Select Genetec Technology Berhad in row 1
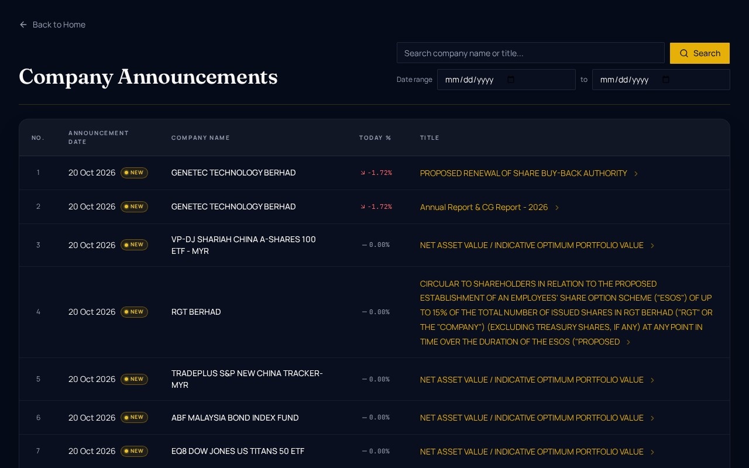Image resolution: width=749 pixels, height=468 pixels. pos(233,173)
